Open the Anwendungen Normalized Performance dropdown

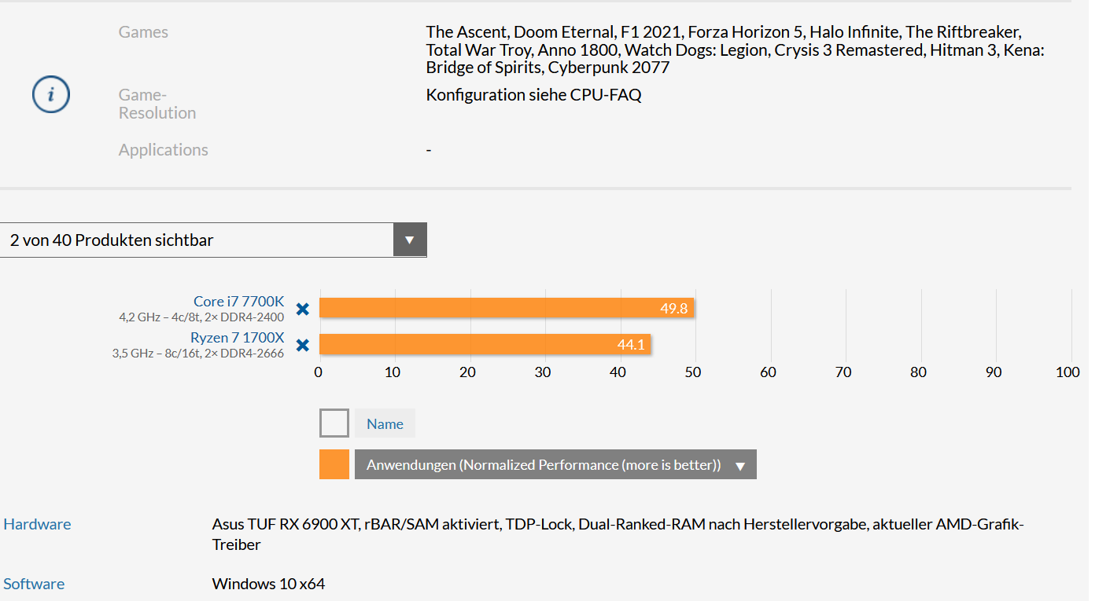pyautogui.click(x=555, y=464)
